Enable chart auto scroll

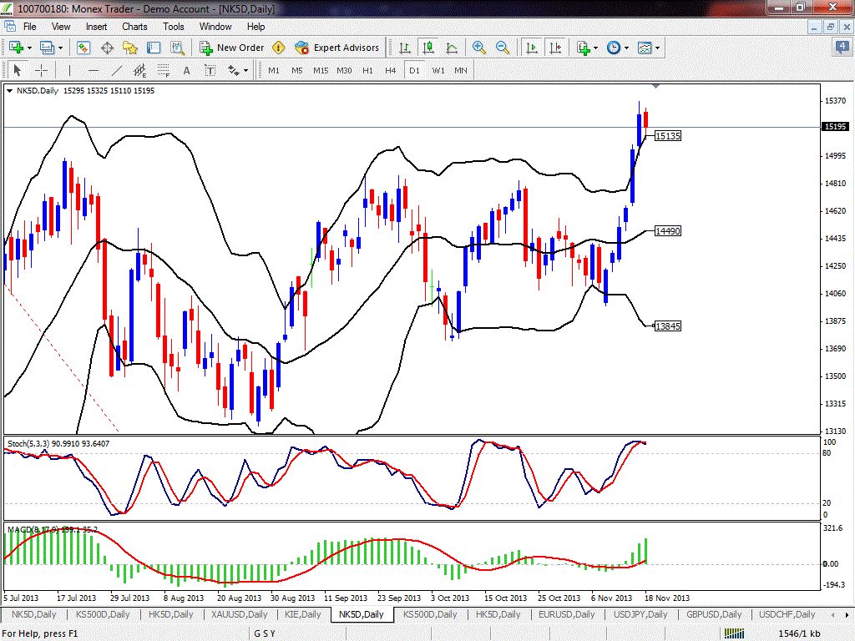[x=531, y=48]
